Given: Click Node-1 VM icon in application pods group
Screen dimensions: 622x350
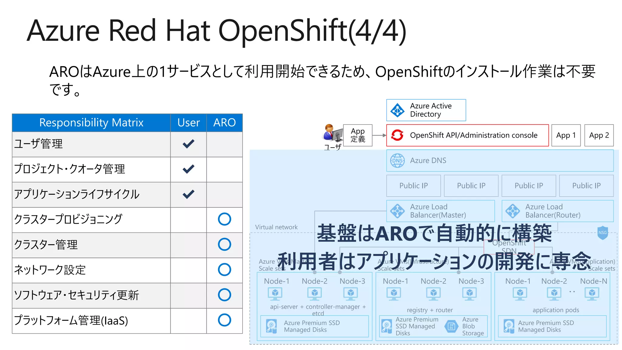Looking at the screenshot, I should (520, 294).
